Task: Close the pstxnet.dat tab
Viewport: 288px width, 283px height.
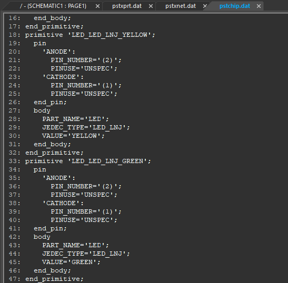Action: 205,6
